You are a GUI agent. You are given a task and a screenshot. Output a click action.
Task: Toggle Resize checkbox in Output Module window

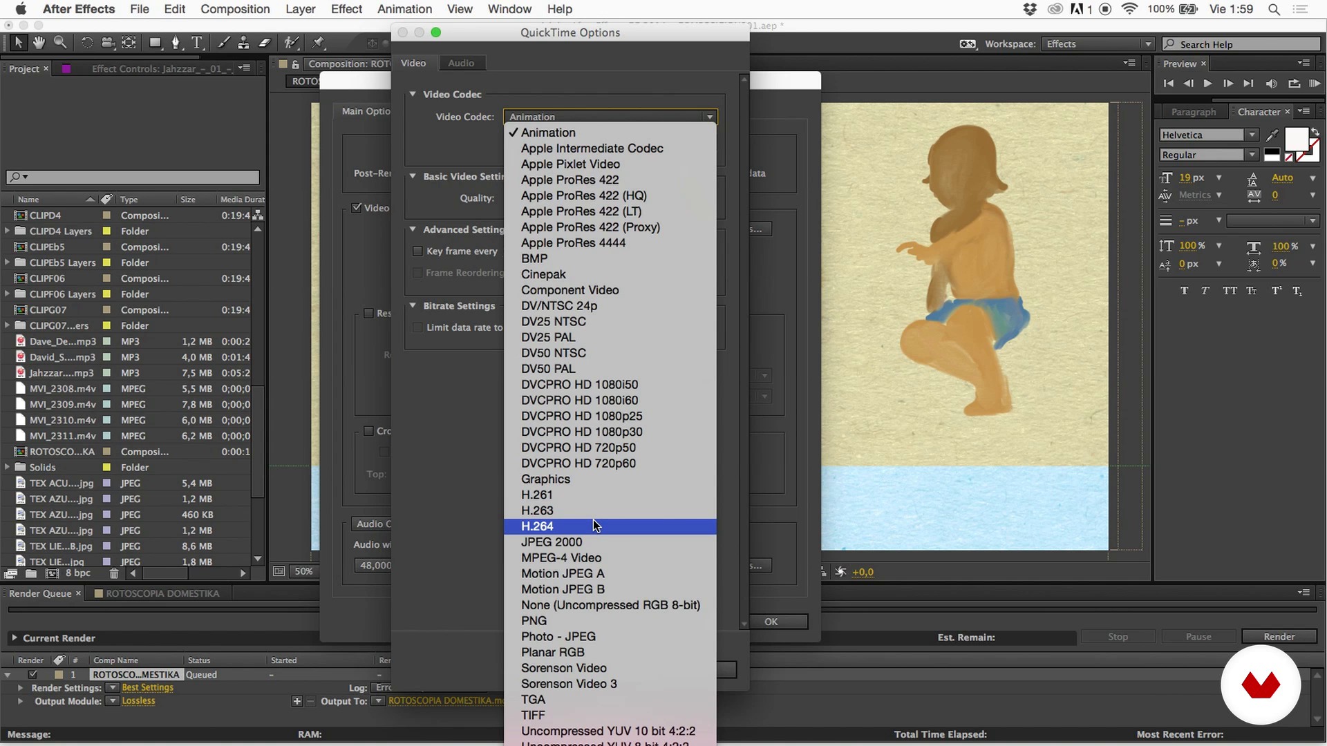pyautogui.click(x=369, y=314)
